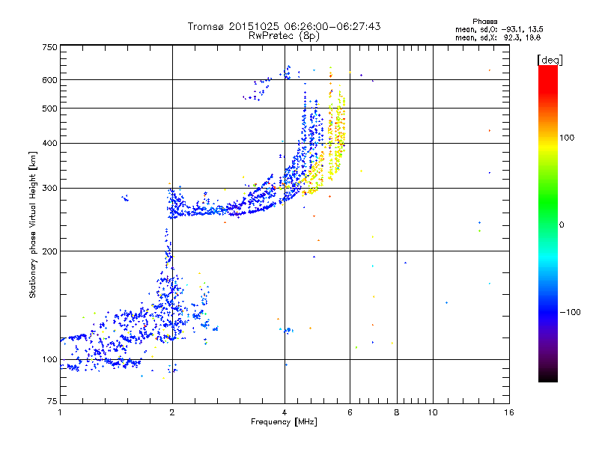Click the colorbar label '0'
599x449 pixels.
(x=562, y=224)
